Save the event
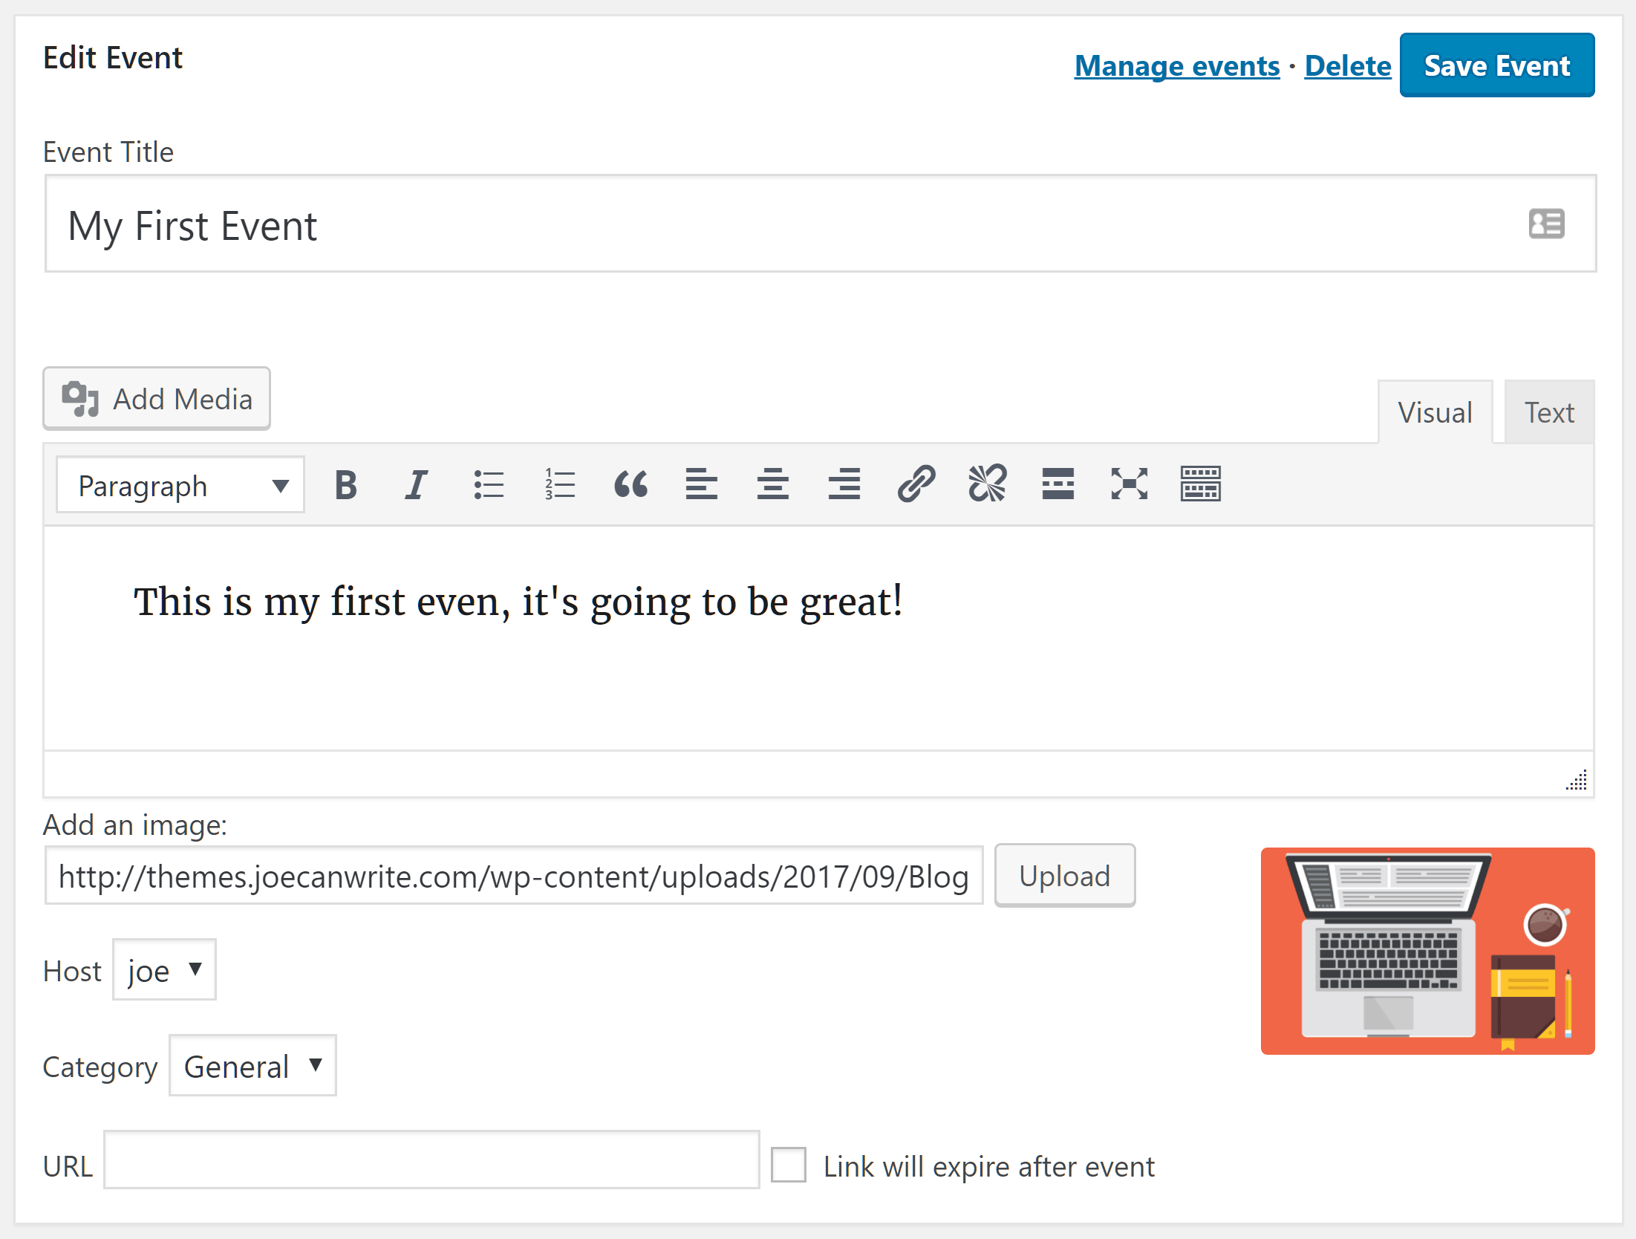The width and height of the screenshot is (1636, 1239). point(1496,65)
